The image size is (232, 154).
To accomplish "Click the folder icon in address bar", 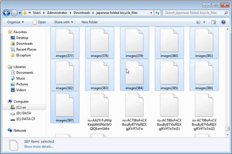I will point(25,13).
